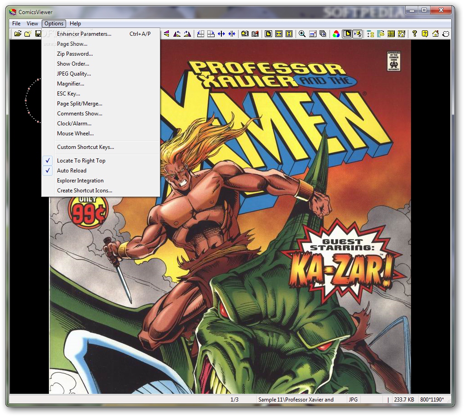
Task: Select Enhancer Parameters menu entry
Action: coord(100,34)
